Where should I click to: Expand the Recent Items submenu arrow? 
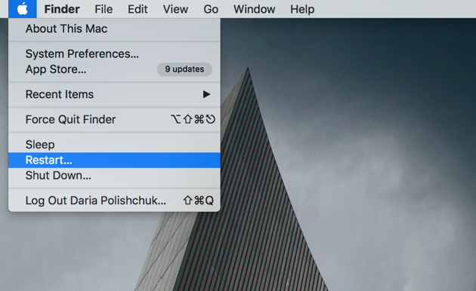coord(207,94)
